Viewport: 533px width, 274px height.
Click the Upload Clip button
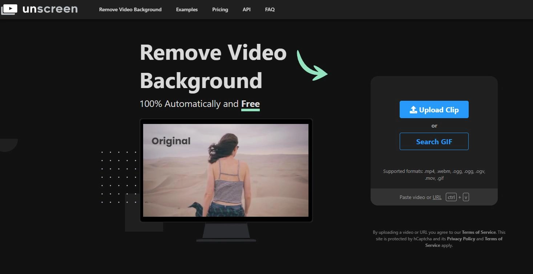pyautogui.click(x=434, y=109)
